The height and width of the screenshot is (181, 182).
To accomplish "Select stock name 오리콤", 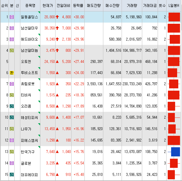I will point(26,106).
